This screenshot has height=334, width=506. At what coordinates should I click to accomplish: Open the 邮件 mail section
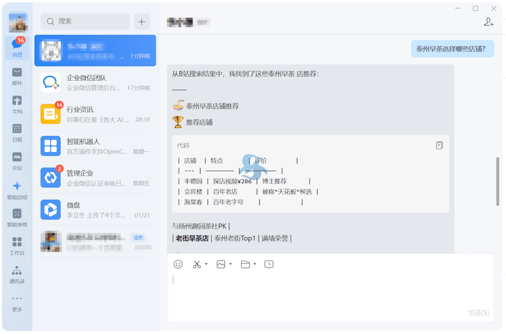(17, 76)
